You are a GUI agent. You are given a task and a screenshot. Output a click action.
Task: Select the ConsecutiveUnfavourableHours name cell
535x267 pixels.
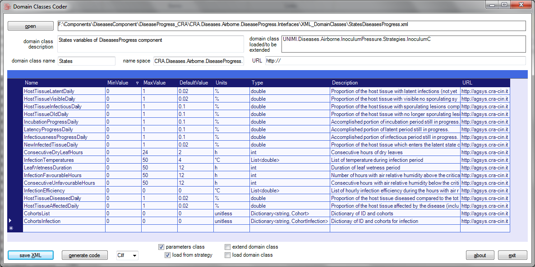coord(64,183)
